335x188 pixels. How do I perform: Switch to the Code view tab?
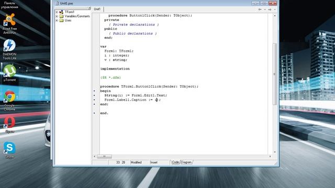coord(175,162)
